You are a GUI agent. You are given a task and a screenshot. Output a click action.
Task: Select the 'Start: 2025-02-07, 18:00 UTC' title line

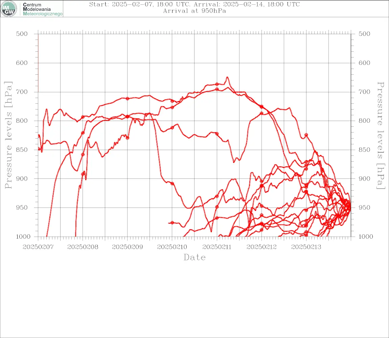click(194, 4)
